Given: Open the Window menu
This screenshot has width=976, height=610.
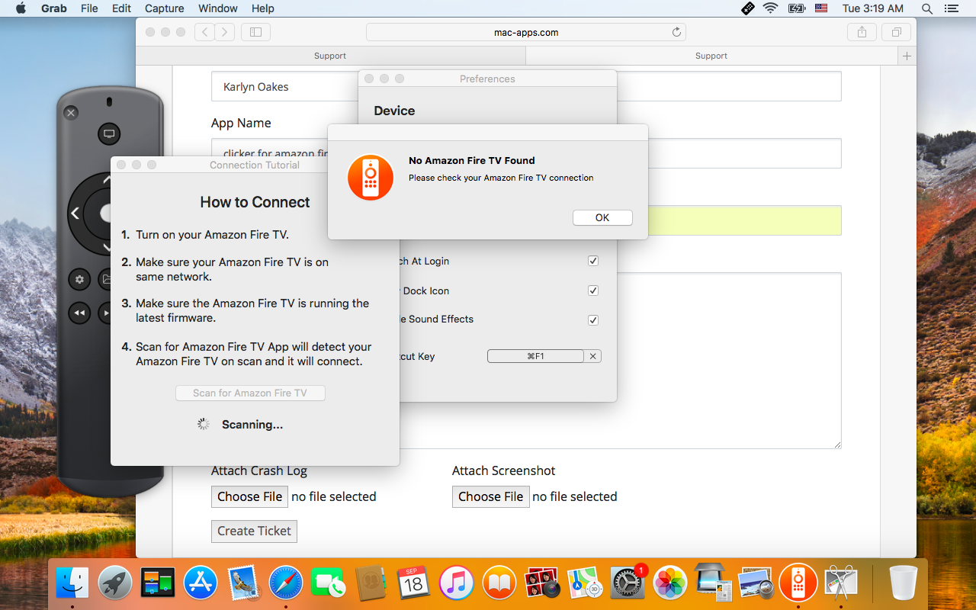Looking at the screenshot, I should 218,8.
